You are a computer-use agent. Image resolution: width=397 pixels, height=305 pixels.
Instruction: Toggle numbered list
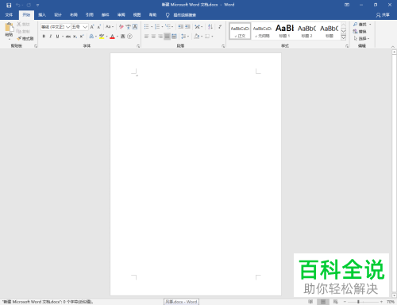click(157, 27)
